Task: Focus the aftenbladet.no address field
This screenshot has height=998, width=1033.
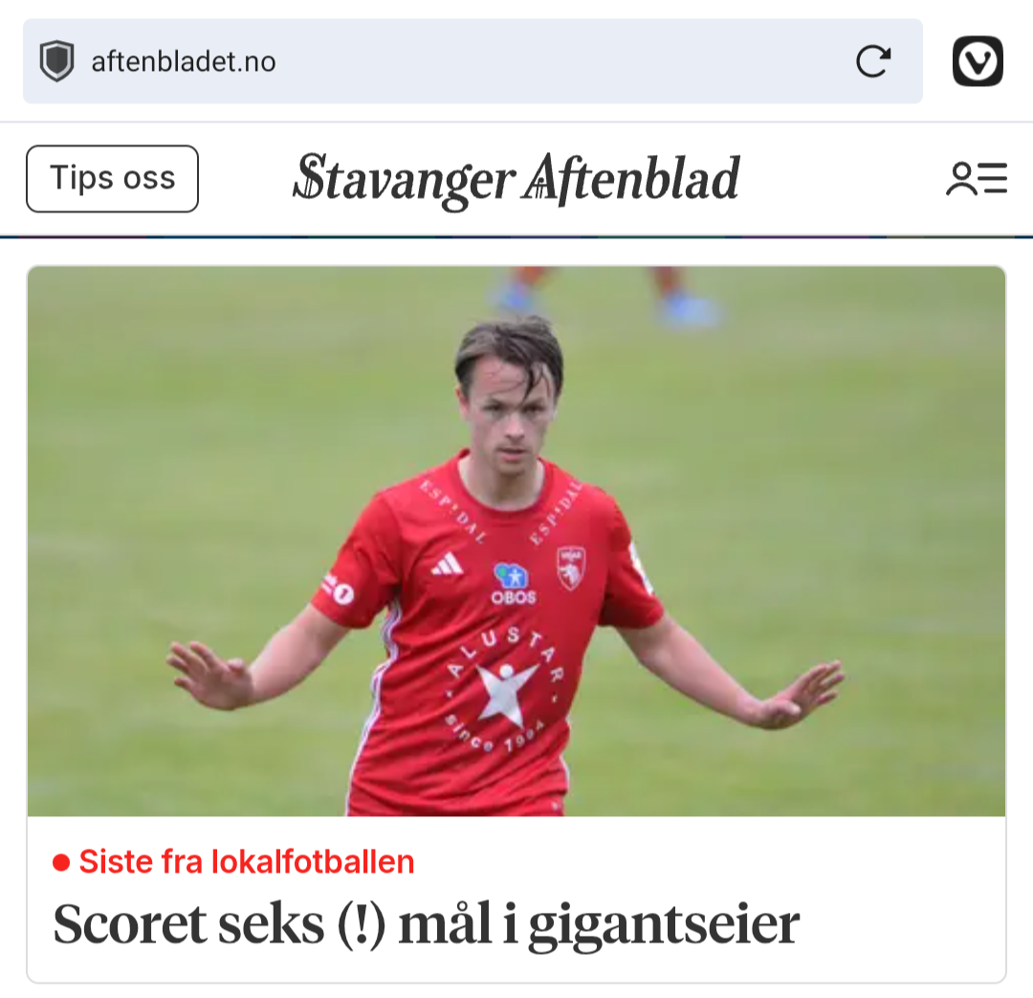Action: point(473,61)
